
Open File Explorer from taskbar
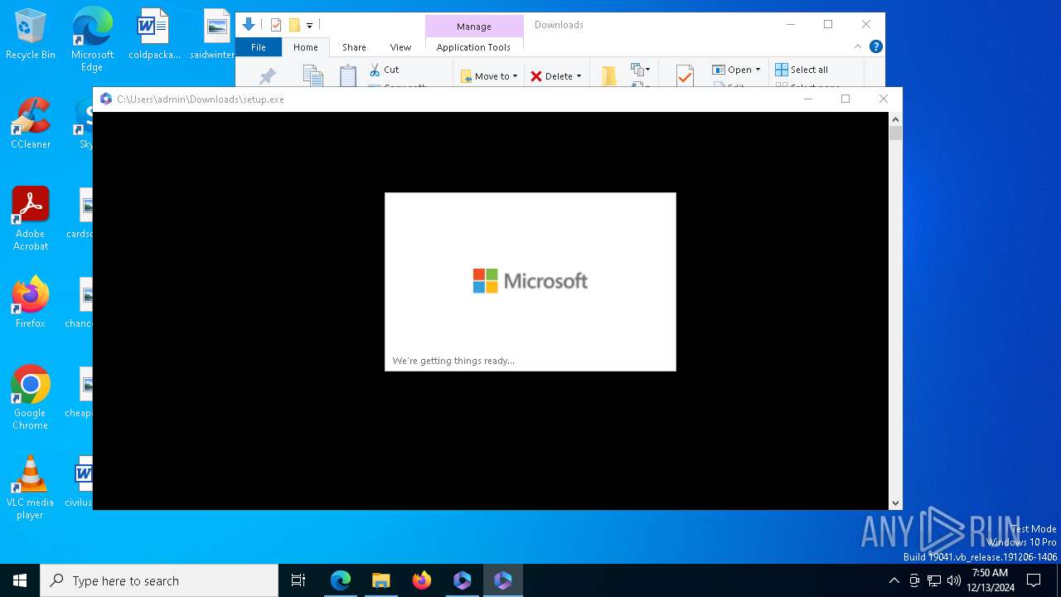[381, 580]
